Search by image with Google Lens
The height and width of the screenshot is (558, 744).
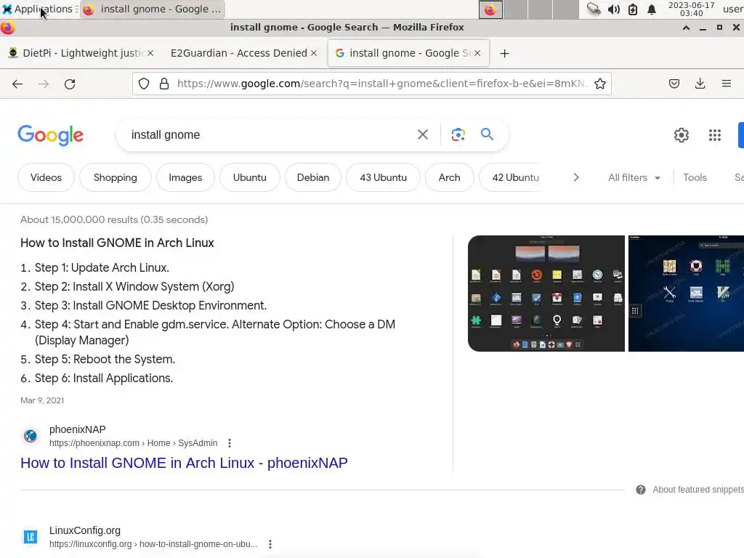(x=458, y=134)
